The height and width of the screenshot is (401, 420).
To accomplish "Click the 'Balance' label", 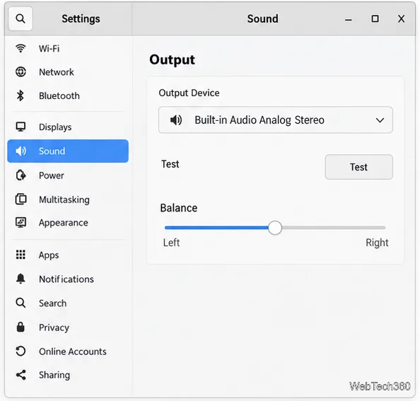I will [x=179, y=208].
